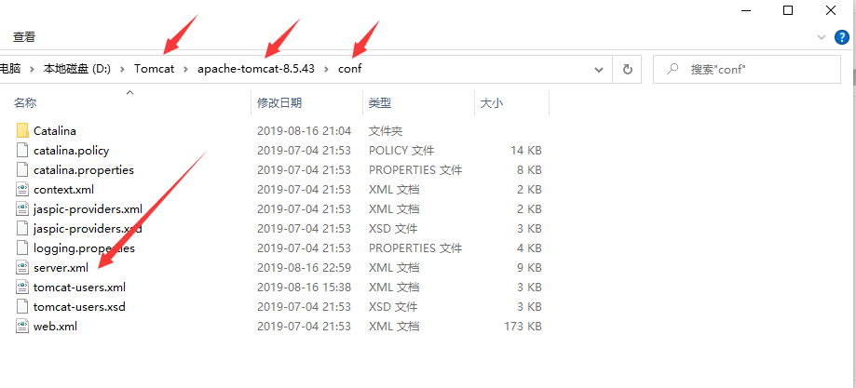Select the context.xml file icon

click(22, 190)
